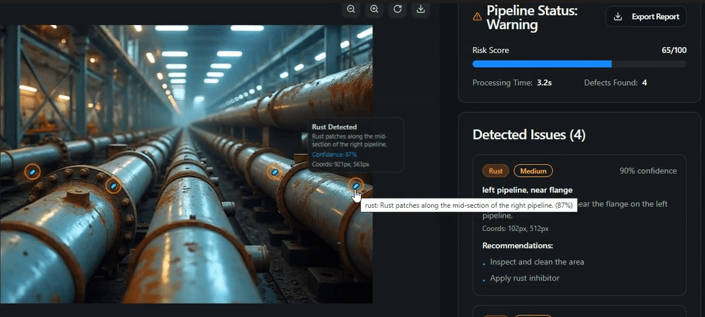The image size is (705, 317).
Task: Open the left pipeline, near flange issue
Action: click(527, 190)
